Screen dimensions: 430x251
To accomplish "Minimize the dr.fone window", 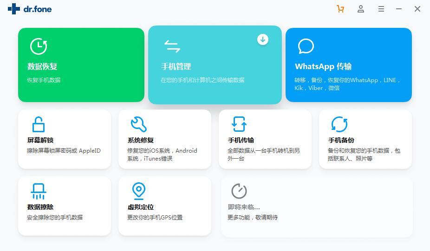I will point(399,9).
